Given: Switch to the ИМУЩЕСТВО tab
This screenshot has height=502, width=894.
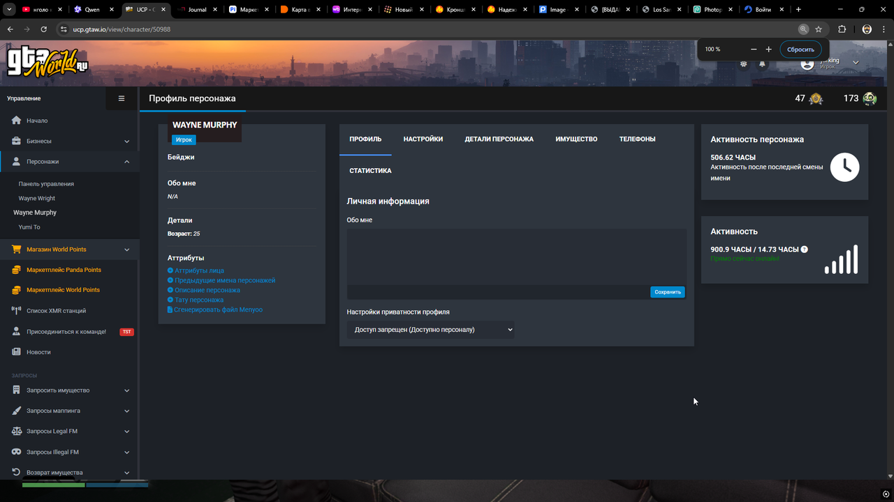Looking at the screenshot, I should click(x=576, y=139).
